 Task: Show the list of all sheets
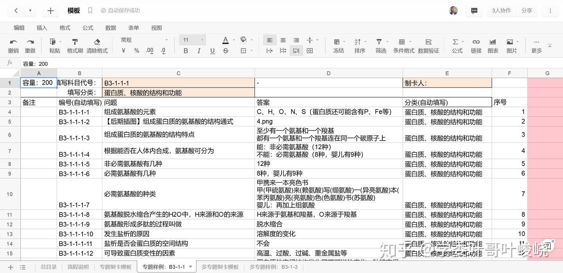pos(23,267)
